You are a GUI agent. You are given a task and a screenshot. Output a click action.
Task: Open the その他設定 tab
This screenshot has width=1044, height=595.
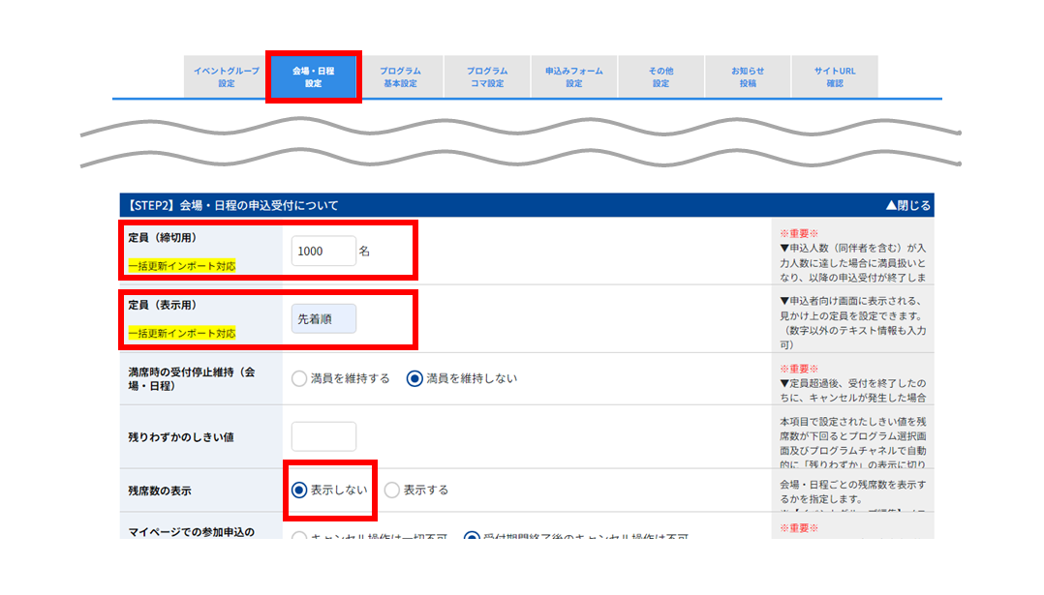[x=660, y=76]
